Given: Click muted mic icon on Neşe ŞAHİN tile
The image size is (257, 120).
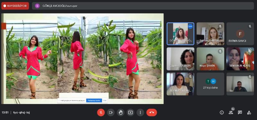Looking at the screenshot, I should 220,51.
